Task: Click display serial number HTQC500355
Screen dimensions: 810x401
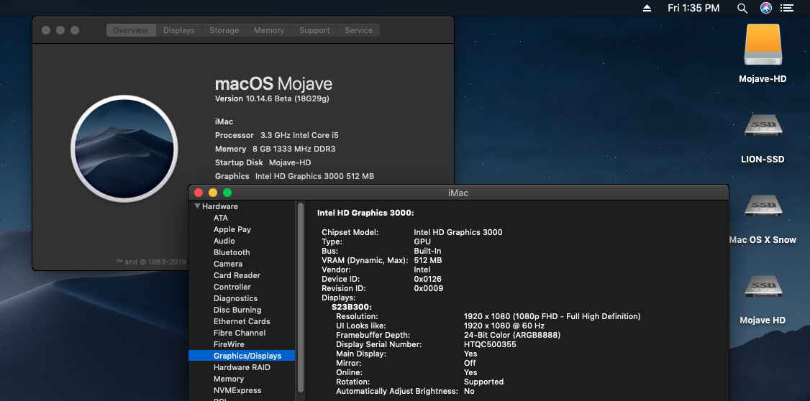Action: point(490,344)
